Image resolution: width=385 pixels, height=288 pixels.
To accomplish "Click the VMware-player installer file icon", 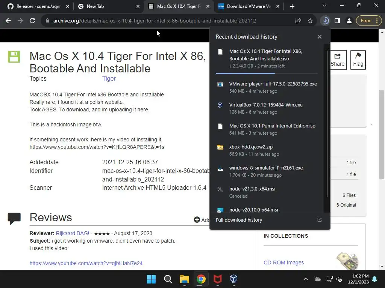I will (220, 84).
